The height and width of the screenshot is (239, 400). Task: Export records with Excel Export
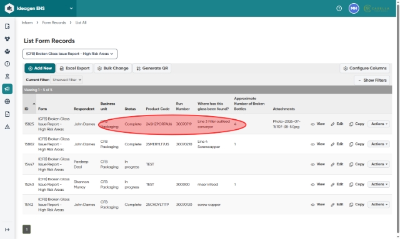74,68
